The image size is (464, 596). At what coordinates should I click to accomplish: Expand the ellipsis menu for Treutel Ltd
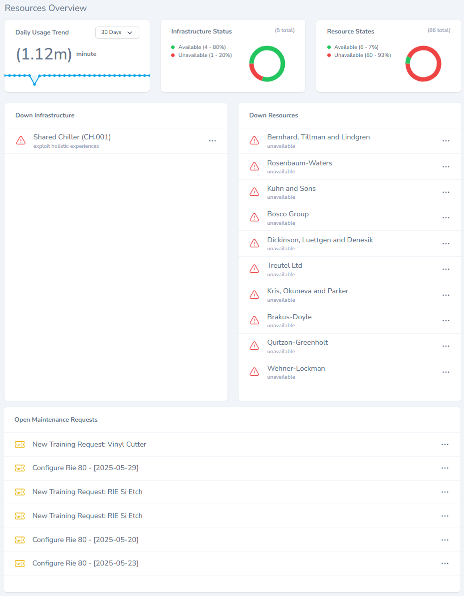tap(446, 269)
